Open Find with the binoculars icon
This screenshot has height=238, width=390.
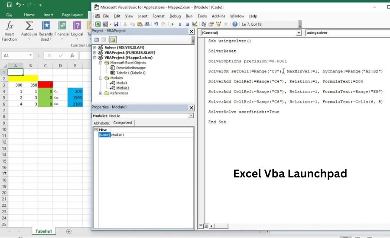point(147,24)
